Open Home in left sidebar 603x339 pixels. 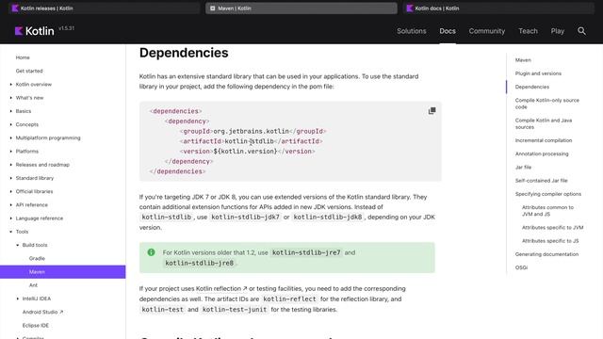click(x=23, y=57)
